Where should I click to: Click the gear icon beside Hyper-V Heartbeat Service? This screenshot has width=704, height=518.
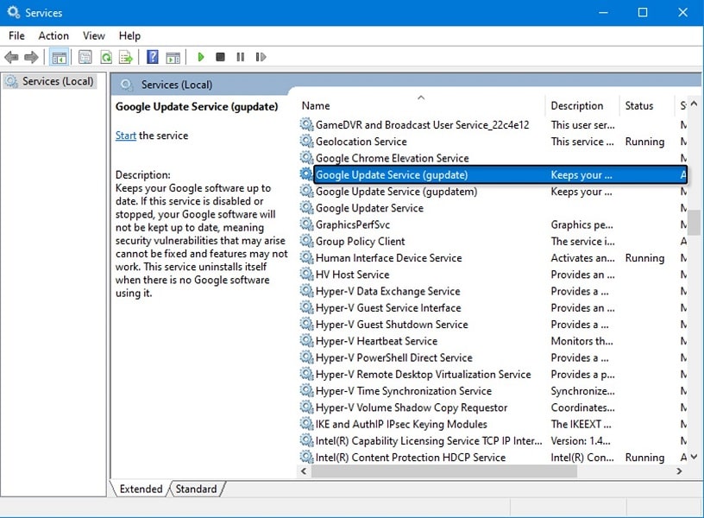point(306,340)
